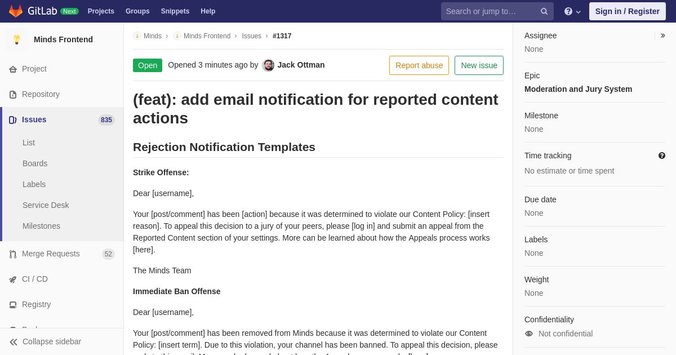Click the Minds breadcrumb icon
Viewport: 676px width, 355px height.
(137, 36)
